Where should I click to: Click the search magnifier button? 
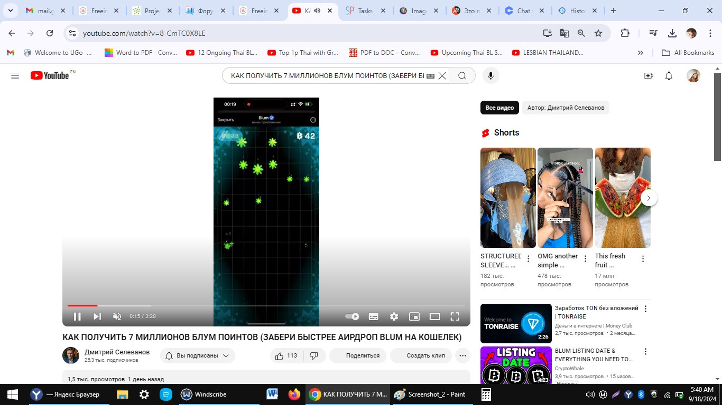[x=462, y=75]
